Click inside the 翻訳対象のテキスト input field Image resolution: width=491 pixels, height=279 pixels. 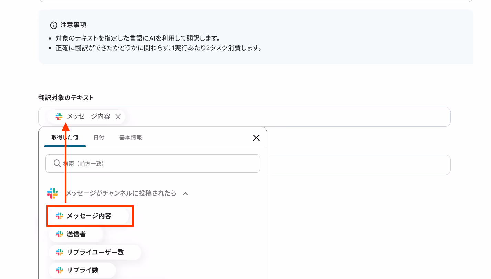point(244,116)
